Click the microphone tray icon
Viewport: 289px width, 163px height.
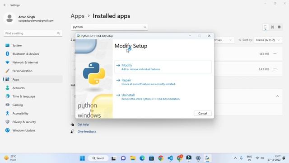pyautogui.click(x=241, y=158)
